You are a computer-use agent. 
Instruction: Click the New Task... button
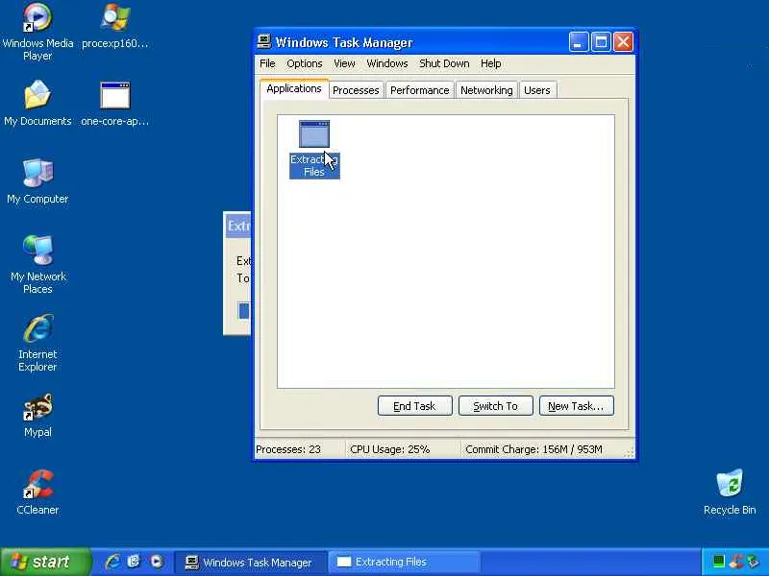click(x=576, y=406)
